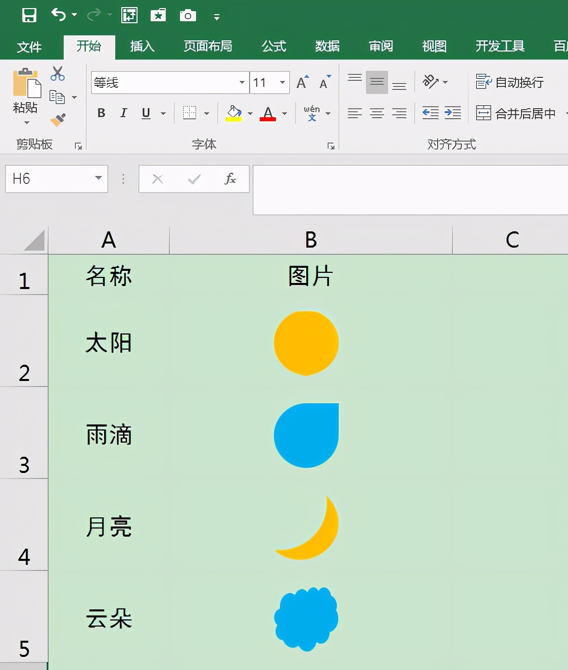This screenshot has width=568, height=670.
Task: Click the camera screenshot icon
Action: tap(188, 15)
